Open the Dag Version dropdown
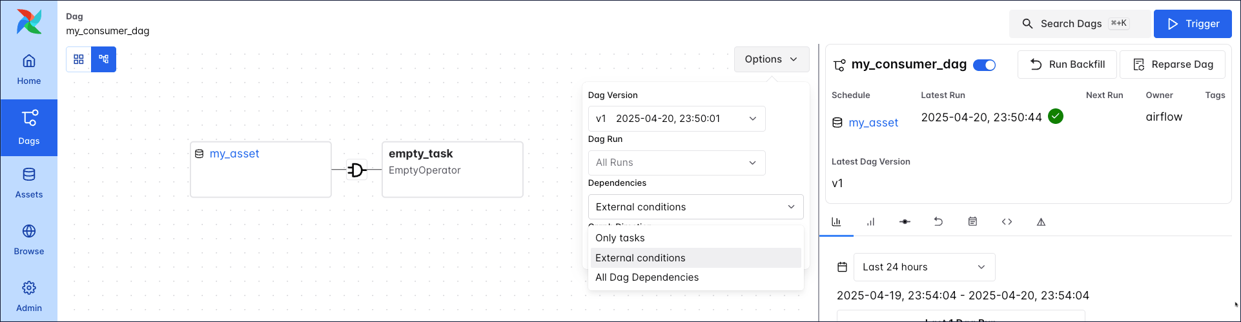 (676, 119)
